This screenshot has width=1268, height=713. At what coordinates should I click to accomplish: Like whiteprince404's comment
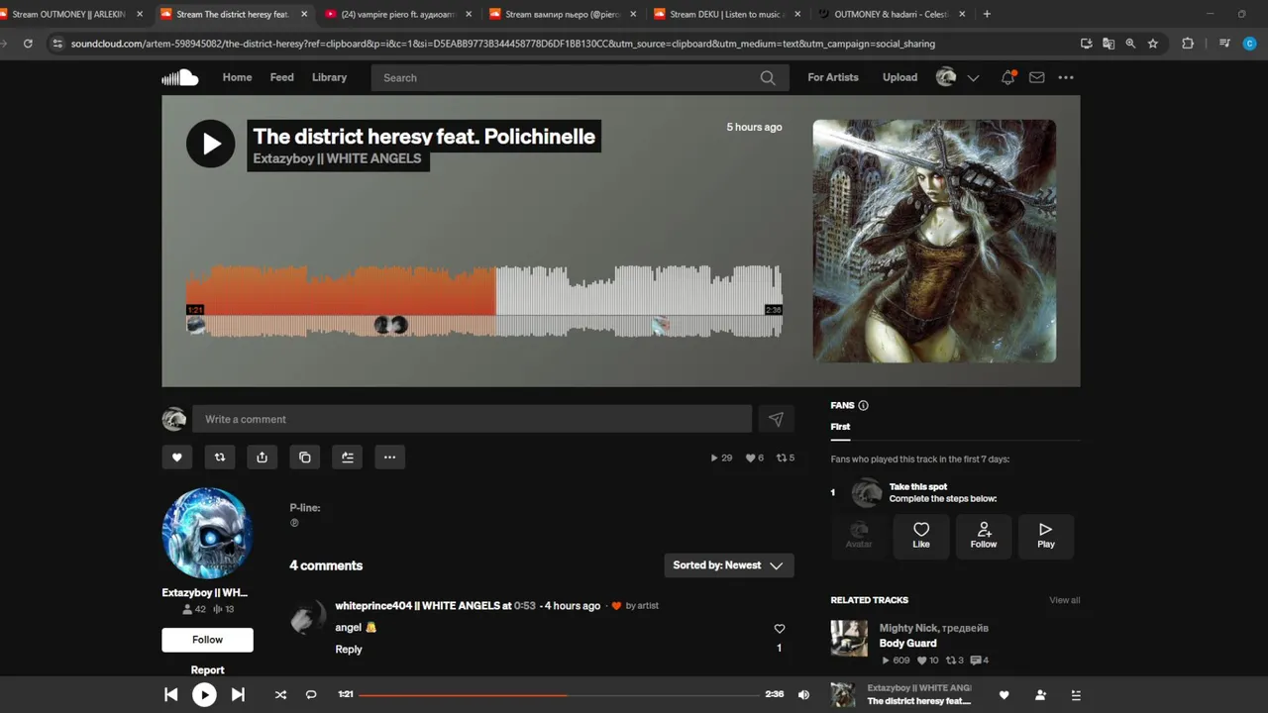779,629
